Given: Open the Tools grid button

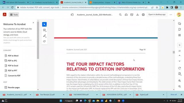Looking at the screenshot, I should 14,15.
